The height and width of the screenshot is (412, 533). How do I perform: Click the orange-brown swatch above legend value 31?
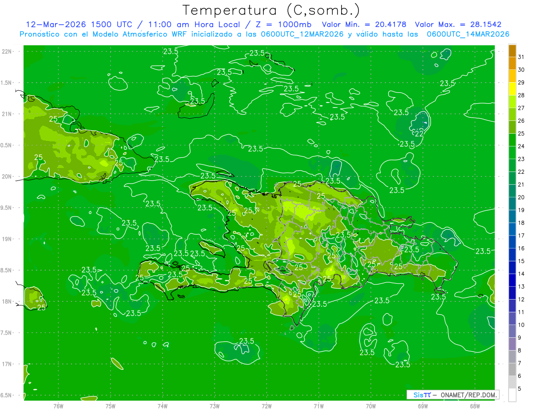pos(512,51)
